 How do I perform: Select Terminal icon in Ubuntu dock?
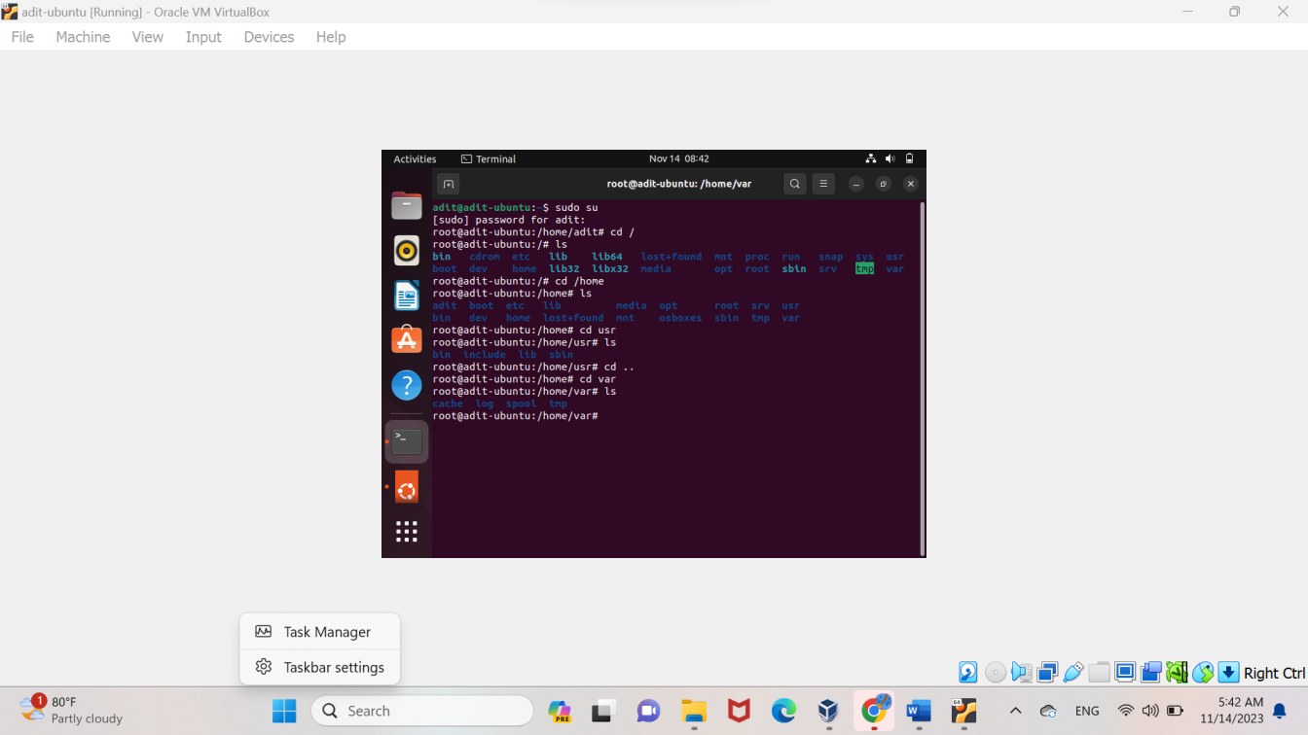pos(407,441)
